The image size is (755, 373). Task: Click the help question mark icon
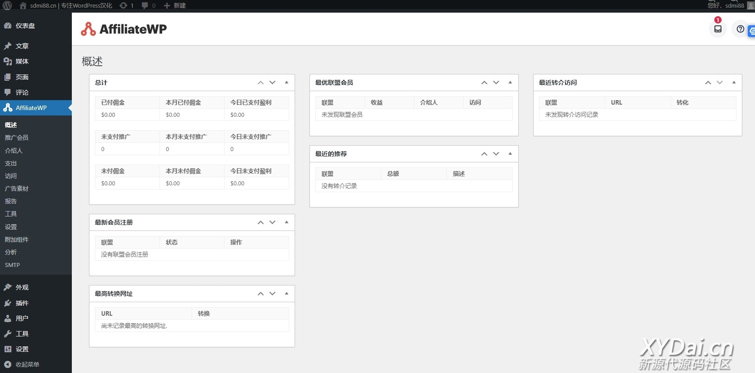pyautogui.click(x=740, y=29)
